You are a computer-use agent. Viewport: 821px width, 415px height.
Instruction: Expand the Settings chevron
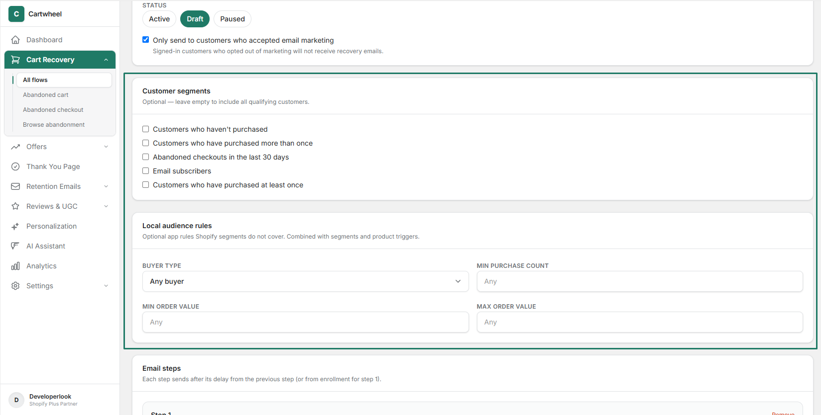[106, 286]
